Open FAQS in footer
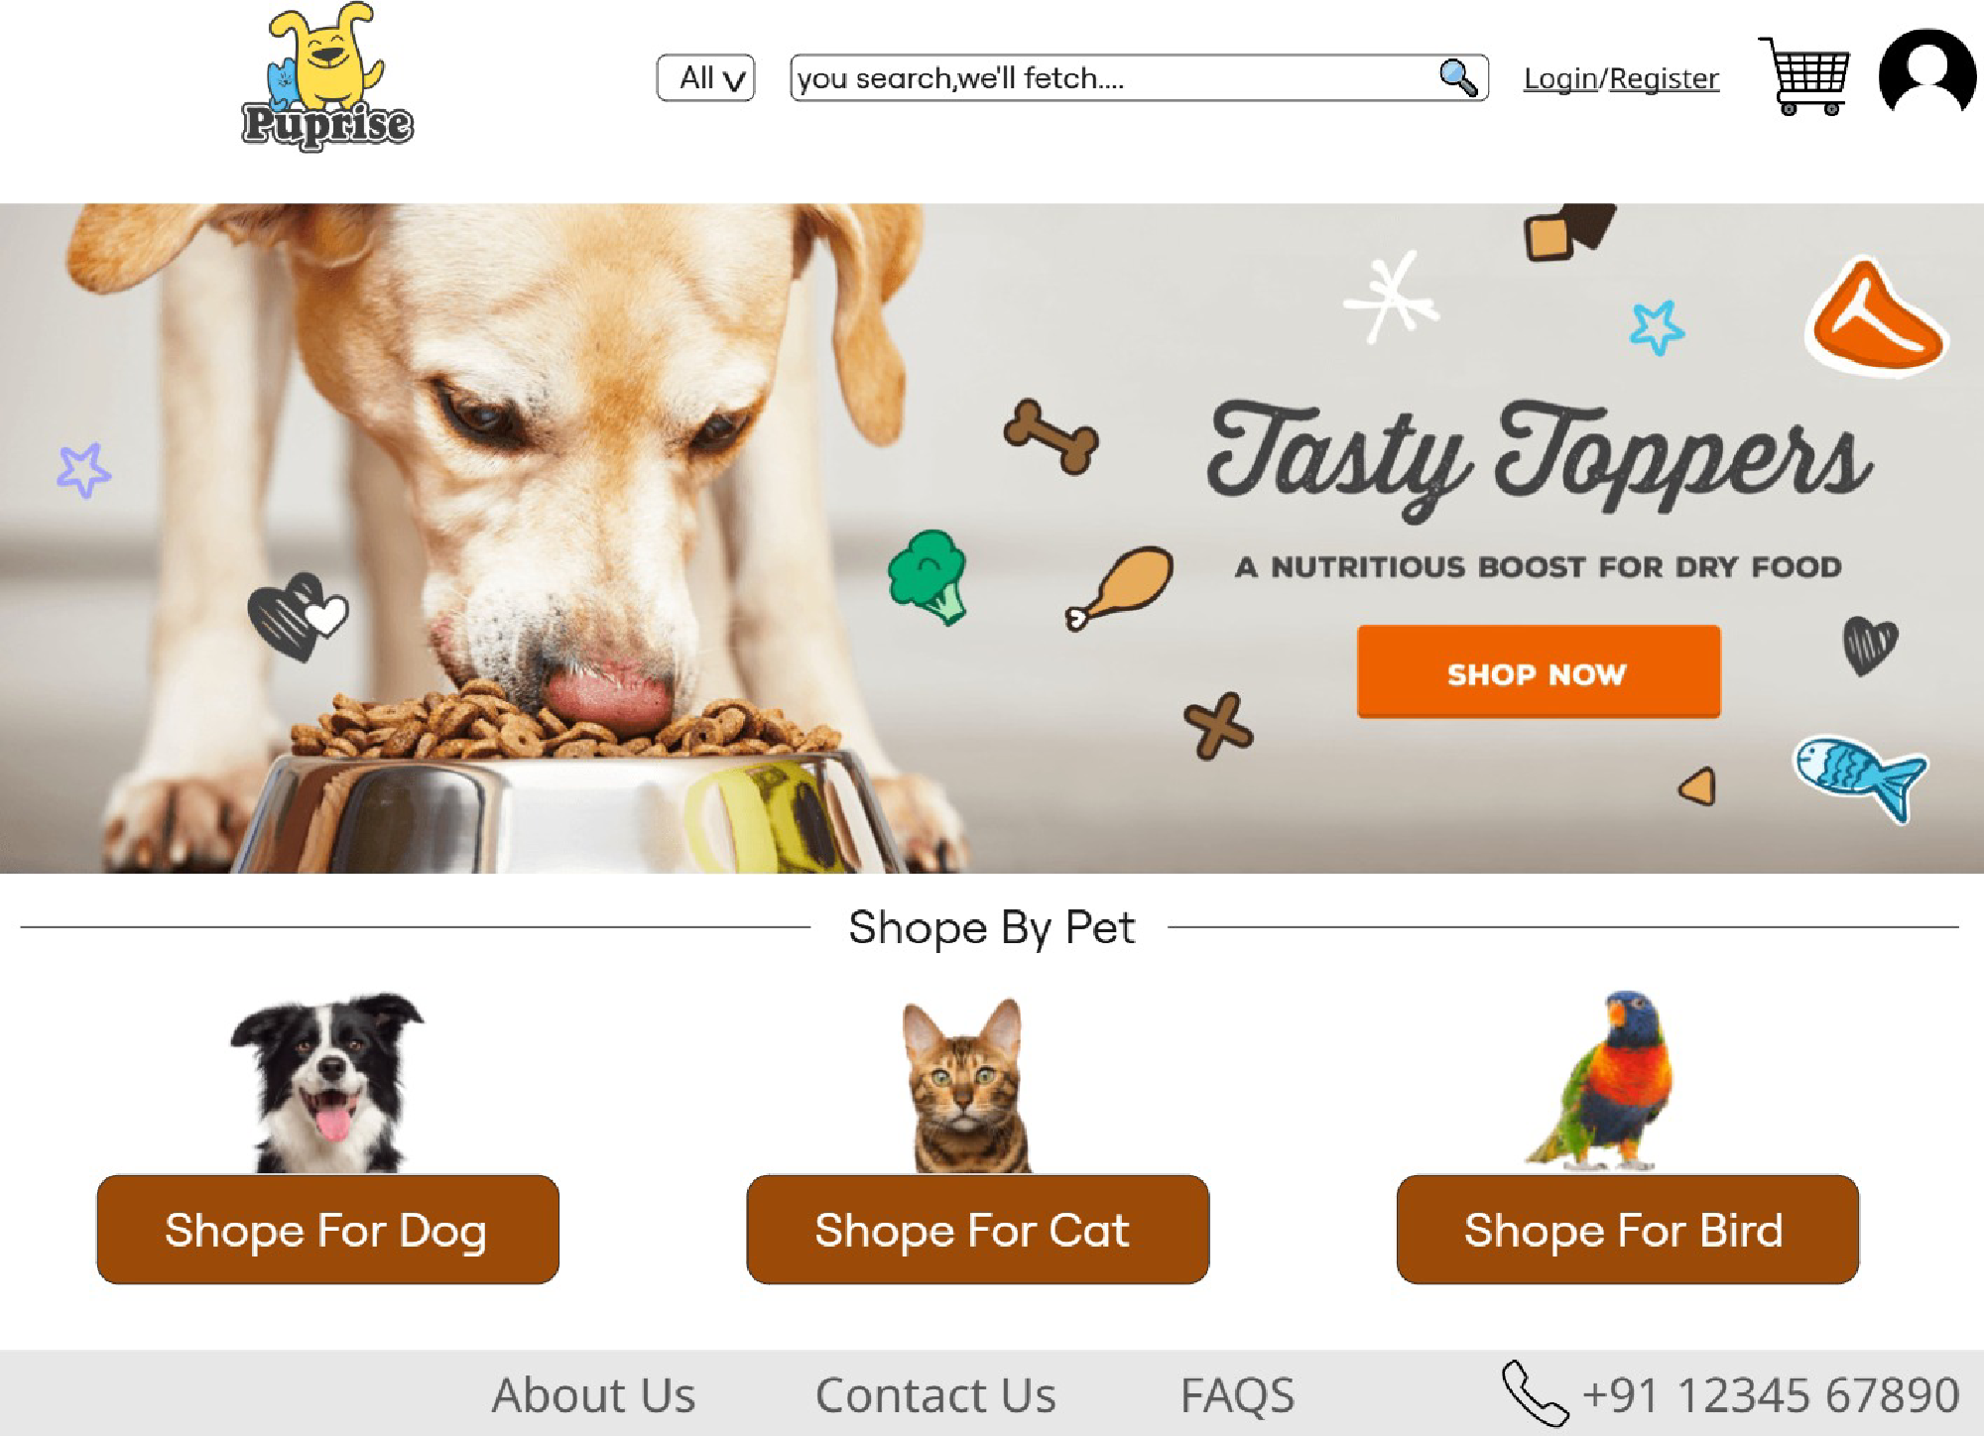Viewport: 1984px width, 1436px height. (x=1237, y=1394)
